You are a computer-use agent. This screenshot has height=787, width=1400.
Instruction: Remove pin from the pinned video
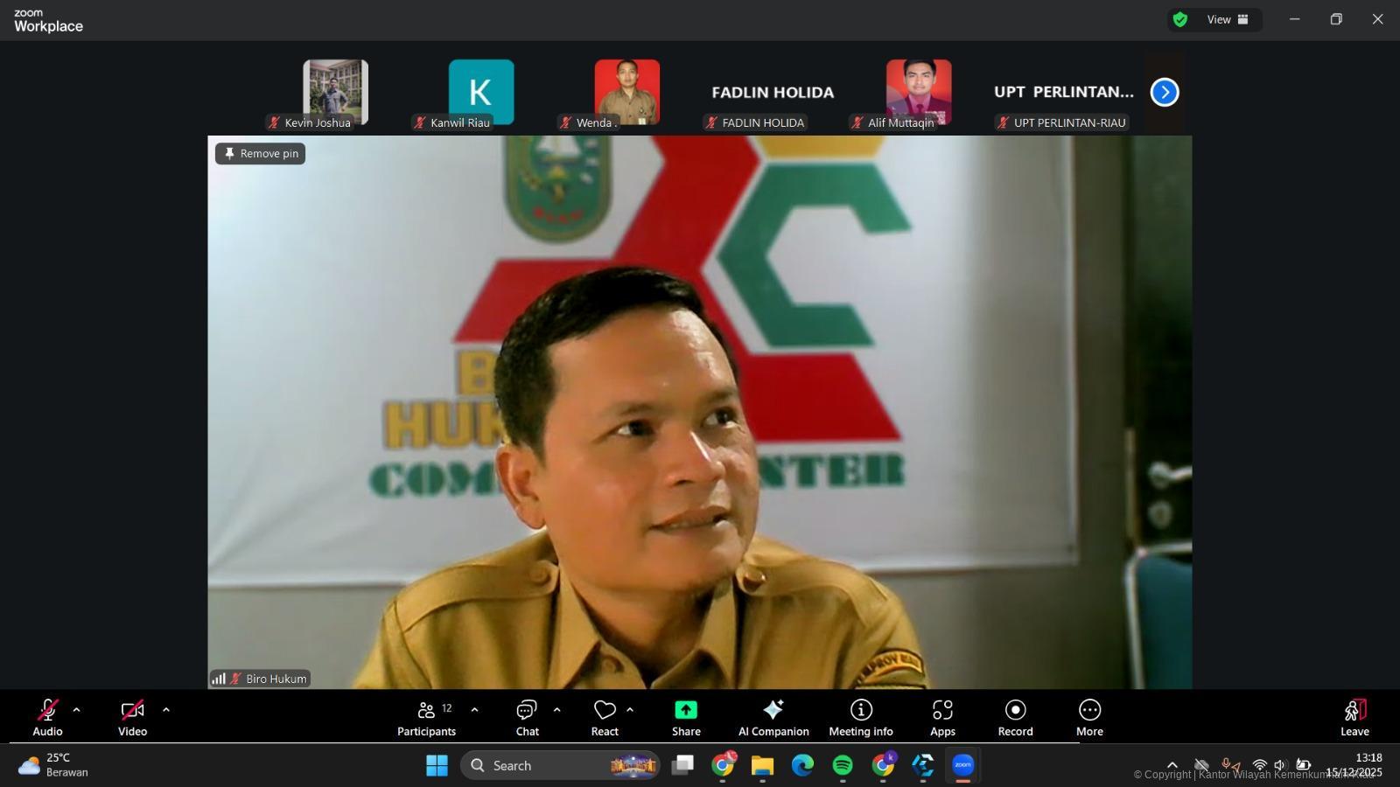tap(261, 154)
